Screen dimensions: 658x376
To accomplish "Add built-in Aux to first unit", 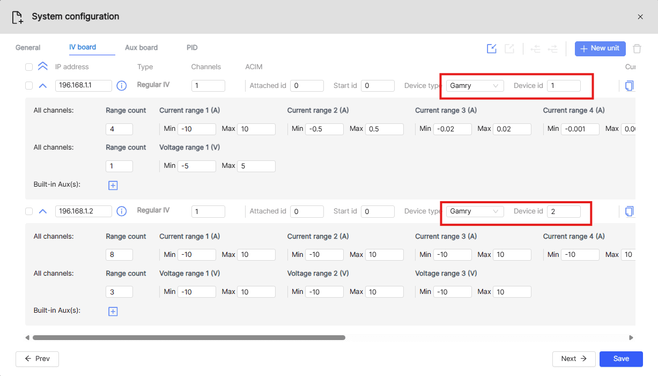I will (113, 185).
